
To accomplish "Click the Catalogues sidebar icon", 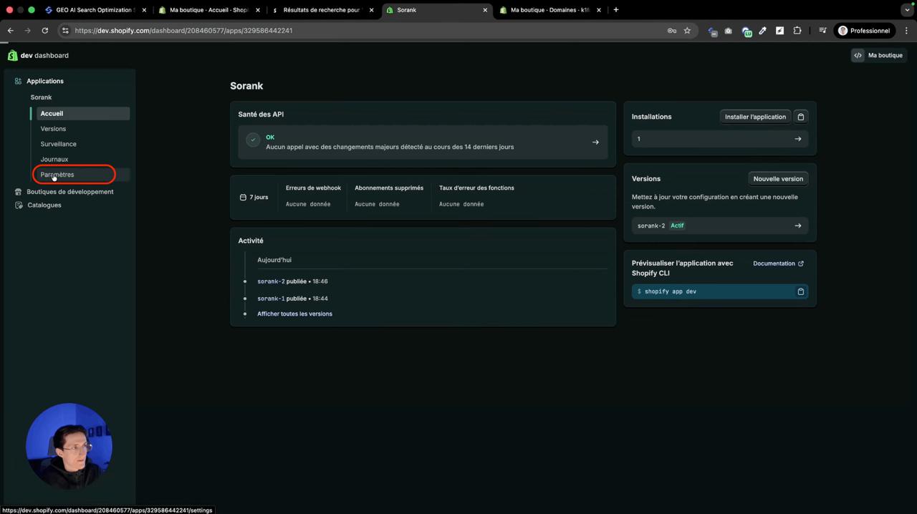I will click(19, 205).
